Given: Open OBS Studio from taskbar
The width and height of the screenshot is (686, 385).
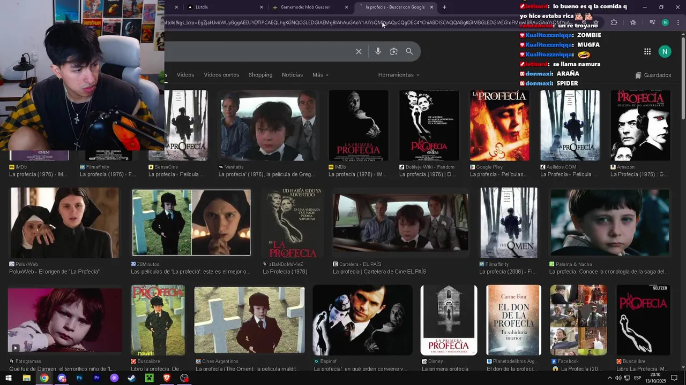Looking at the screenshot, I should click(184, 378).
